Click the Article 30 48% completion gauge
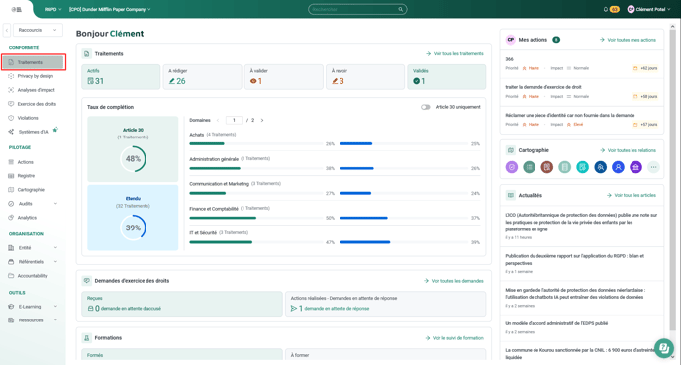 [x=133, y=159]
